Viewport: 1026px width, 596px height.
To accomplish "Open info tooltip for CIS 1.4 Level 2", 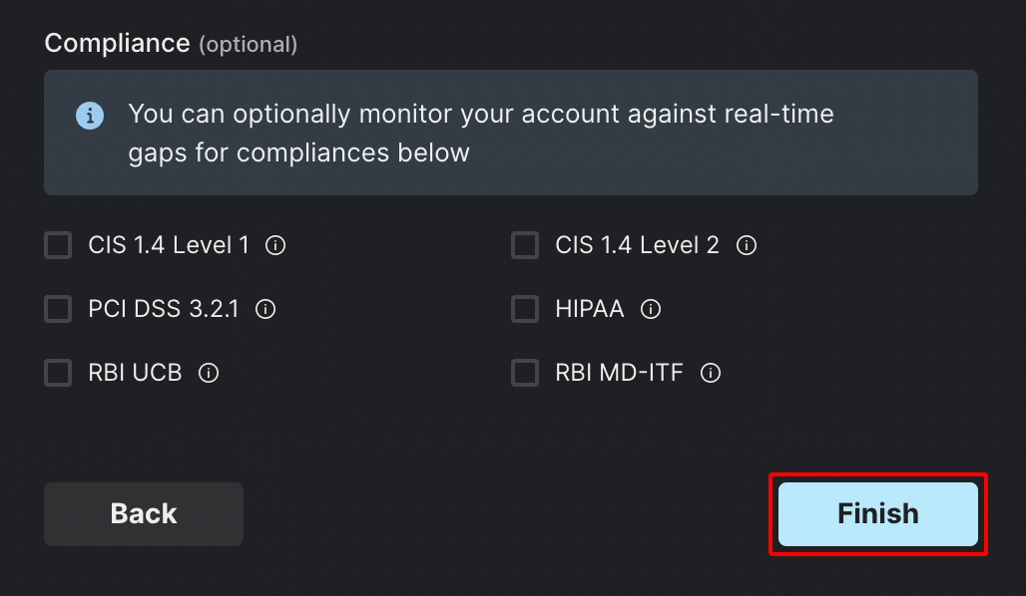I will coord(747,246).
